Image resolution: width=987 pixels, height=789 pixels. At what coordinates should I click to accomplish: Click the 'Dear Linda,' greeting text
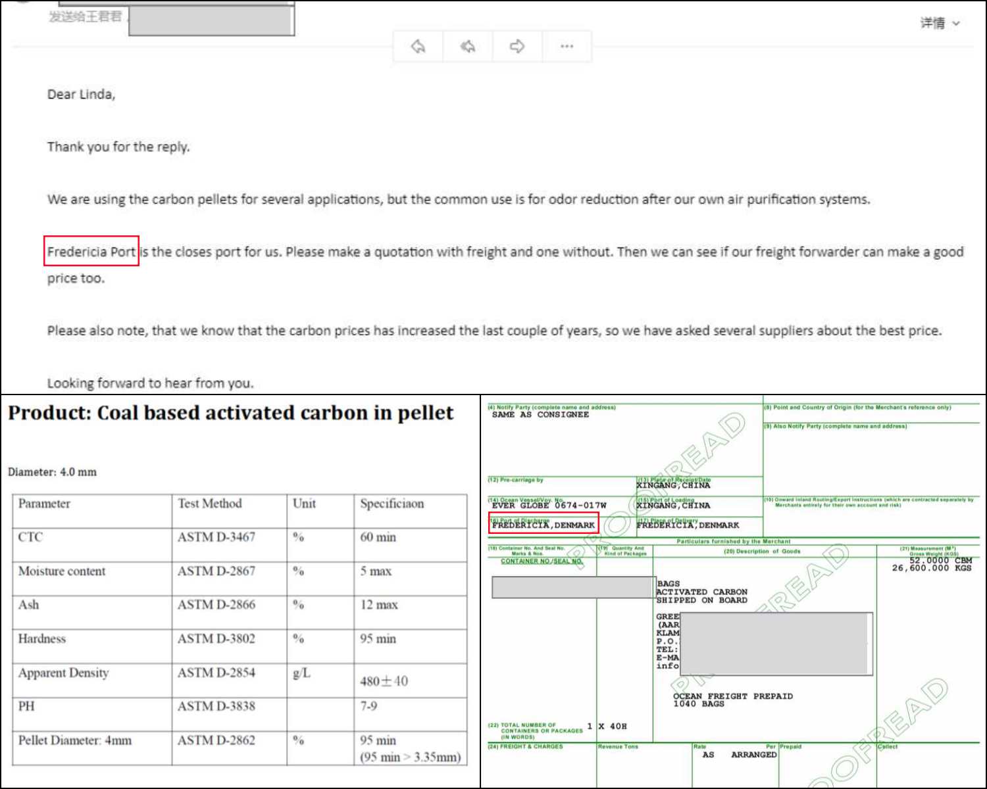[x=81, y=94]
